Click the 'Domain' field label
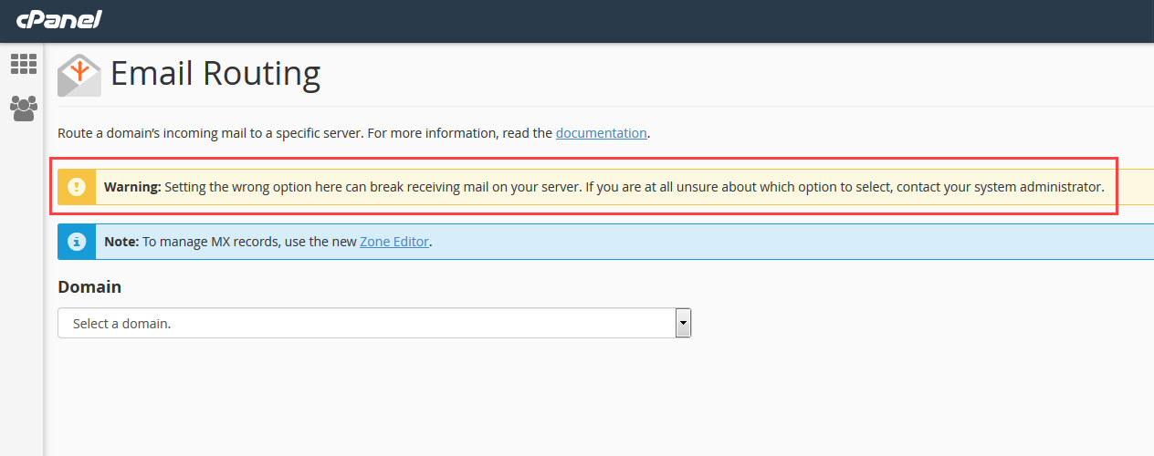1154x456 pixels. click(x=89, y=286)
